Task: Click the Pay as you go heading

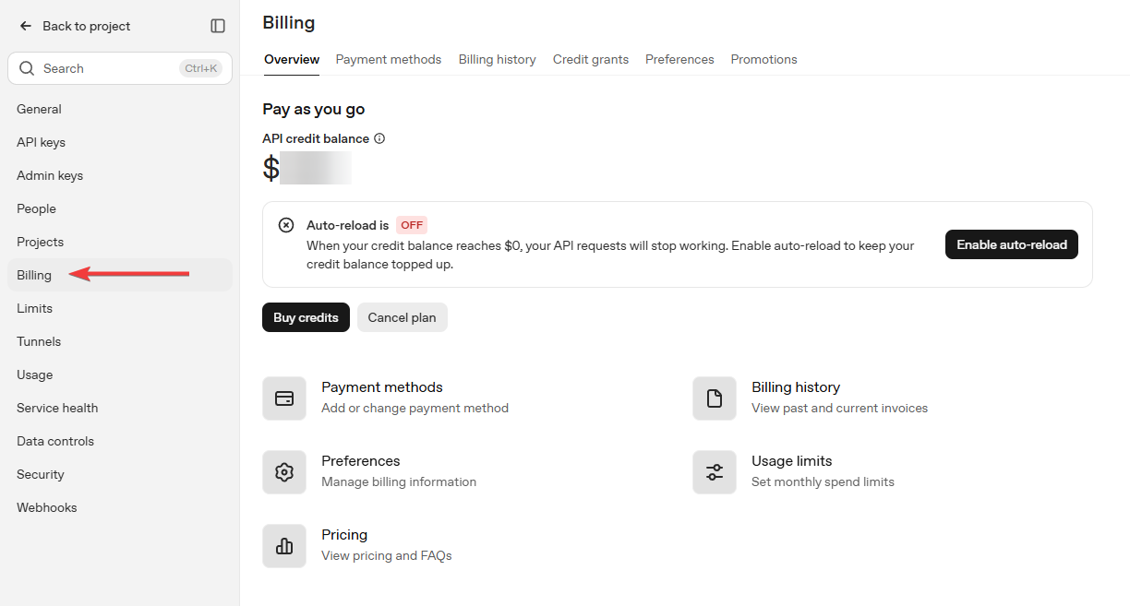Action: 314,109
